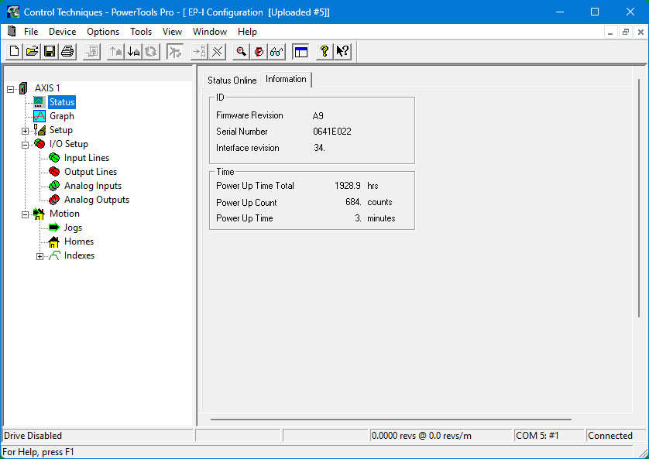Select the Information tab

point(286,80)
